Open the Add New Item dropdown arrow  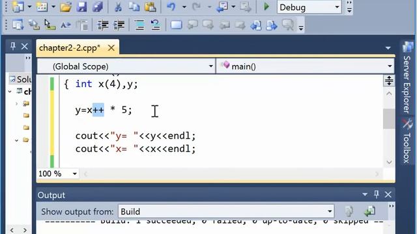point(53,7)
